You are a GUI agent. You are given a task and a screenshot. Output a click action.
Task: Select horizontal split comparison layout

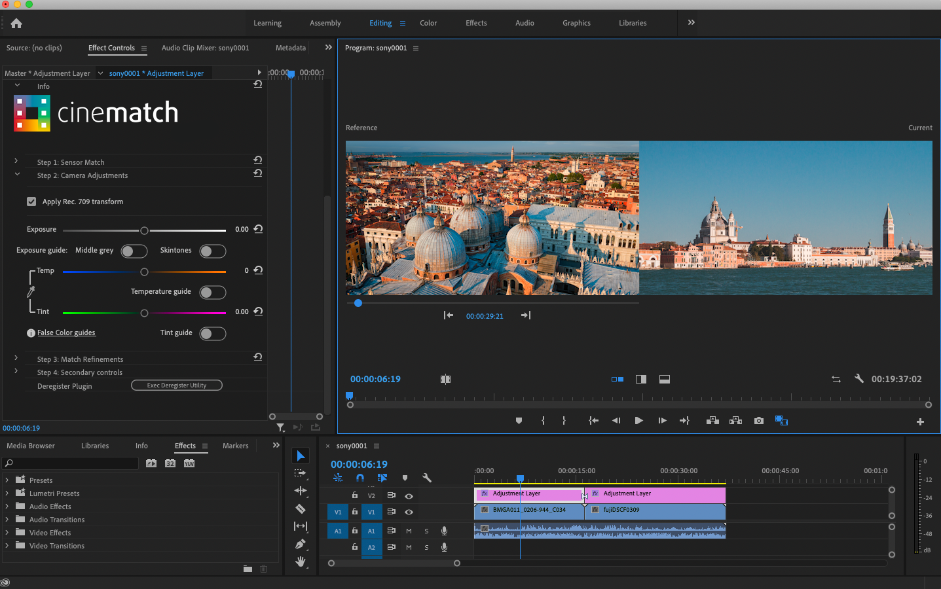click(x=665, y=379)
